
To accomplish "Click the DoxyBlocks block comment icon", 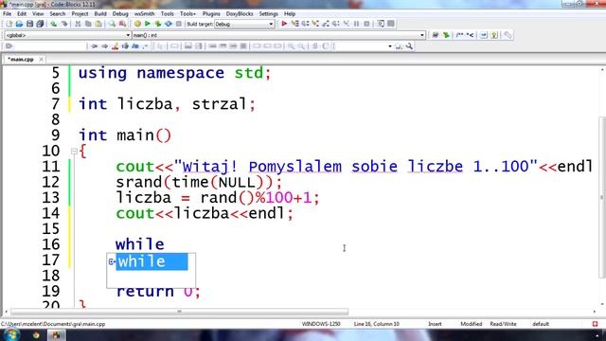I will (x=459, y=35).
